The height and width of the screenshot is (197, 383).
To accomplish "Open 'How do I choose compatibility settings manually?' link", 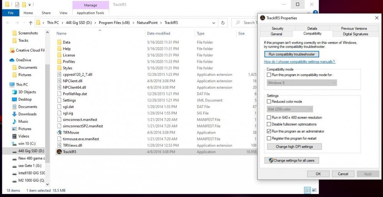I will [x=300, y=62].
